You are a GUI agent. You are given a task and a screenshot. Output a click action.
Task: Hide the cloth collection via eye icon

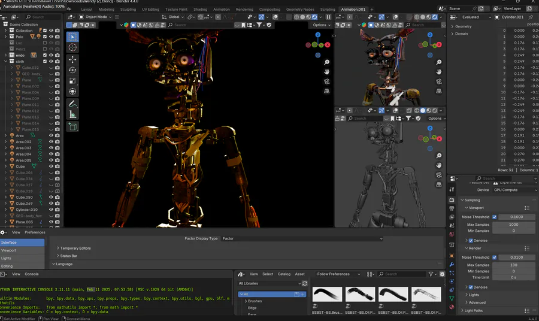pos(51,62)
